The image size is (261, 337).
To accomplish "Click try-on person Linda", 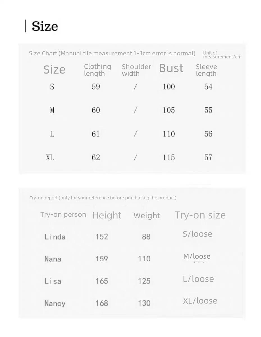I will [x=55, y=237].
